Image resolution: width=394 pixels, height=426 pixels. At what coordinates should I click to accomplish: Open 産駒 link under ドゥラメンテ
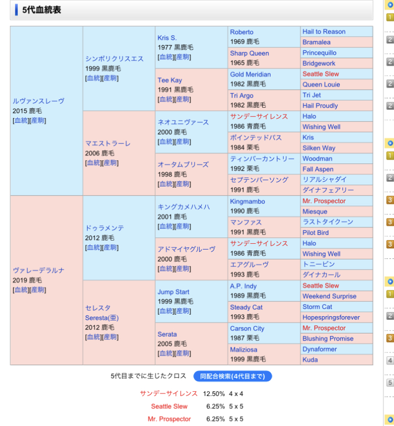[x=110, y=247]
